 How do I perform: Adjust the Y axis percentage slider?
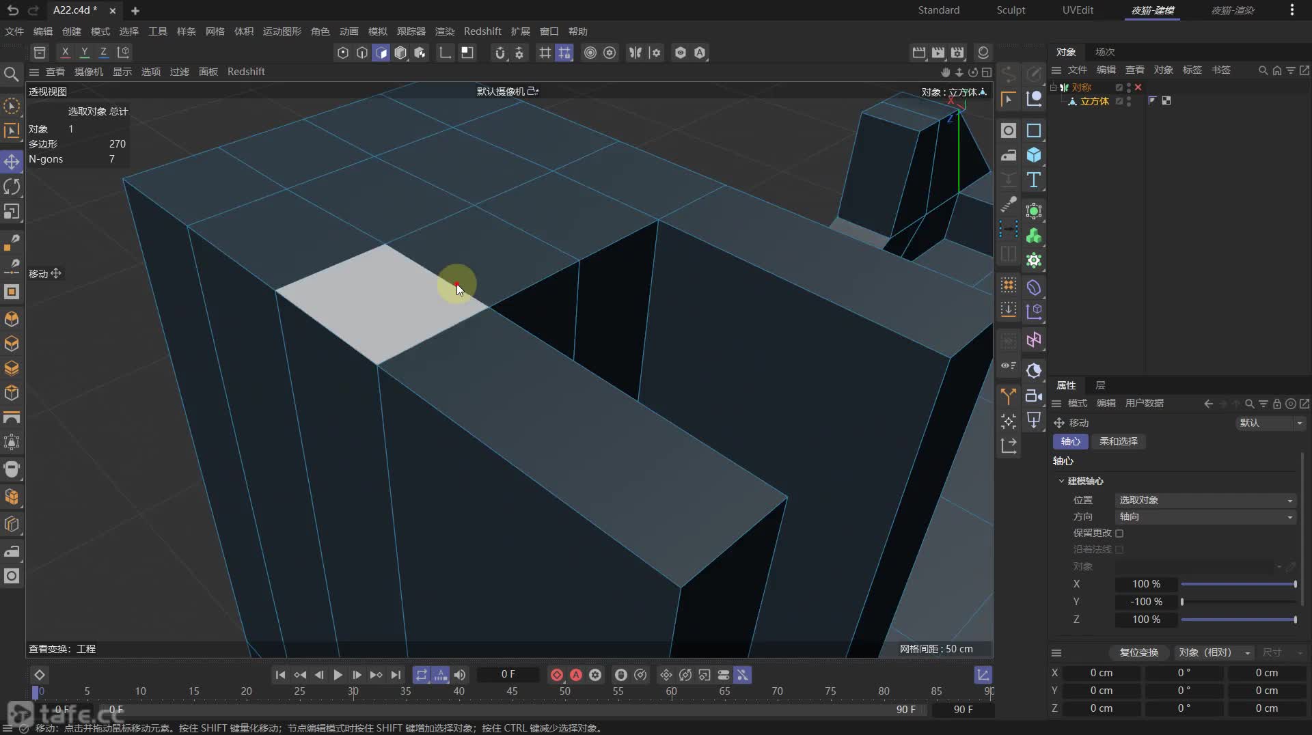point(1238,602)
